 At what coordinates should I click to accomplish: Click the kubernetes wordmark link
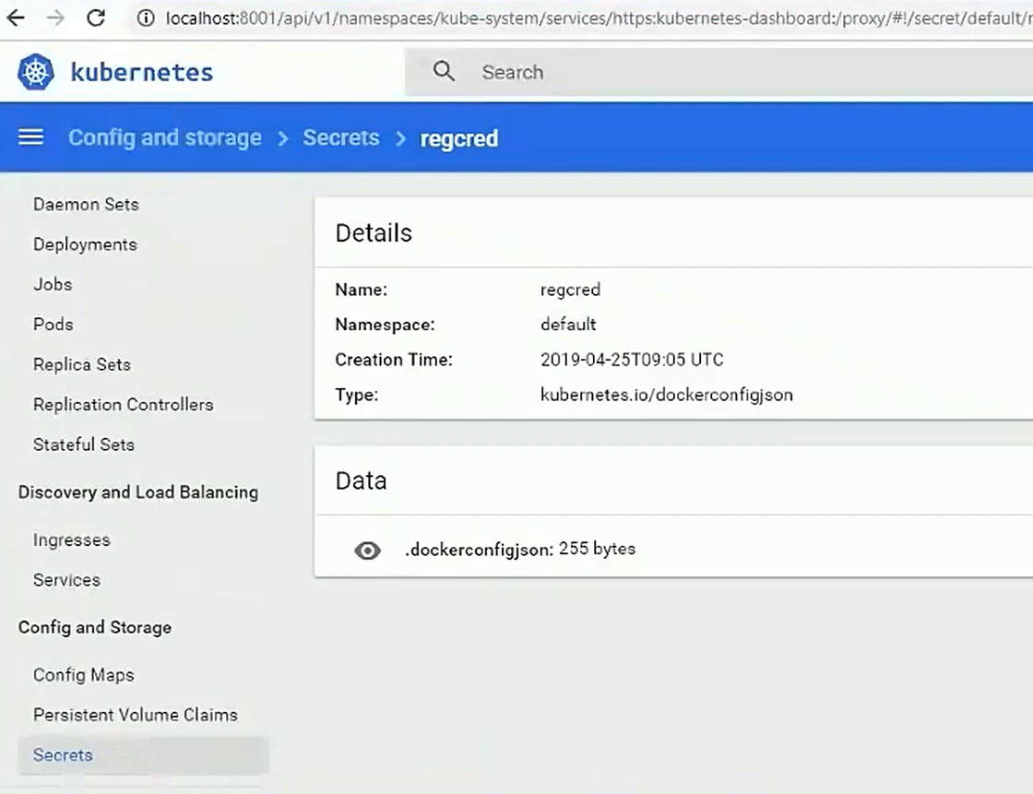(x=142, y=72)
